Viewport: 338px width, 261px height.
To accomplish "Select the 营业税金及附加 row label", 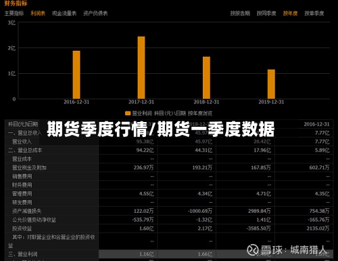I will point(29,167).
